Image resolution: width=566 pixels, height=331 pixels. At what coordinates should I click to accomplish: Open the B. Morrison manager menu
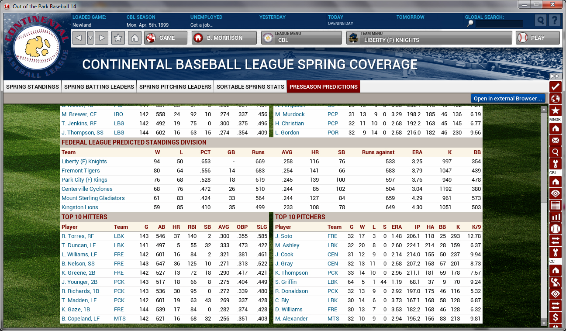(224, 38)
